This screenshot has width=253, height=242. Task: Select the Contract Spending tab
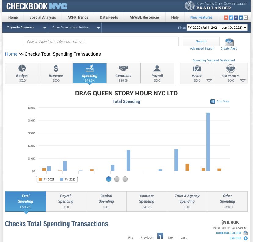pos(147,201)
